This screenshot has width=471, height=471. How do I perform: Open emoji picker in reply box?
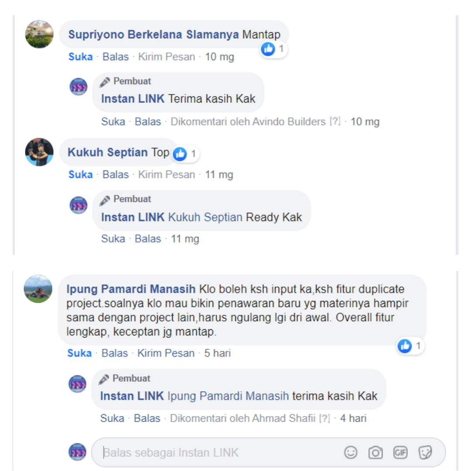351,452
